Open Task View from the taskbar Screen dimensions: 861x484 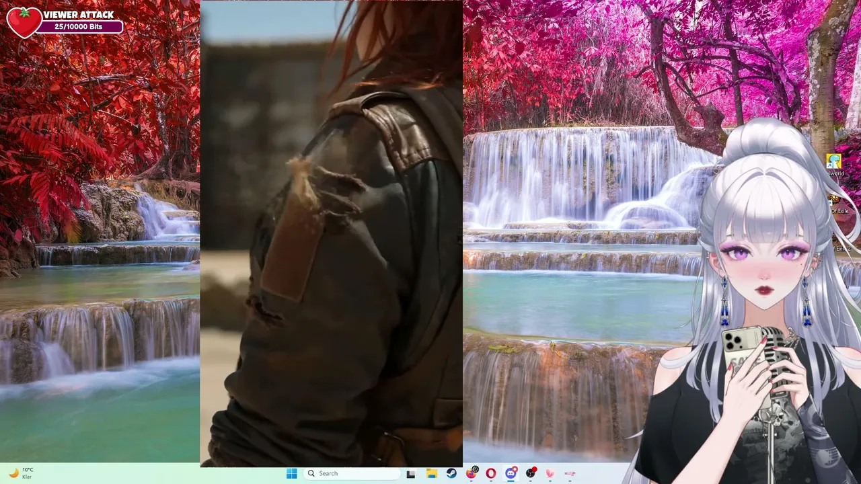(x=411, y=473)
